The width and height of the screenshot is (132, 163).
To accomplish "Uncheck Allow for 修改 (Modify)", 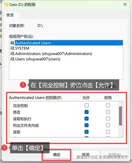I will (x=87, y=112).
